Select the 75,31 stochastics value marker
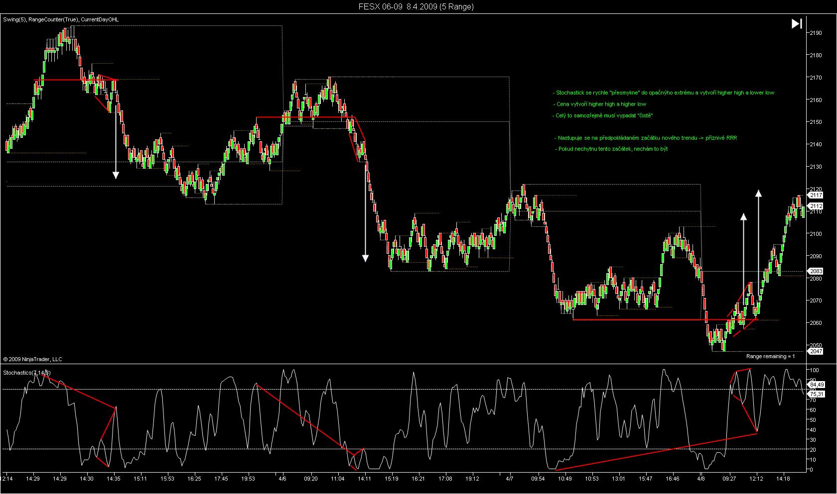 pos(817,394)
